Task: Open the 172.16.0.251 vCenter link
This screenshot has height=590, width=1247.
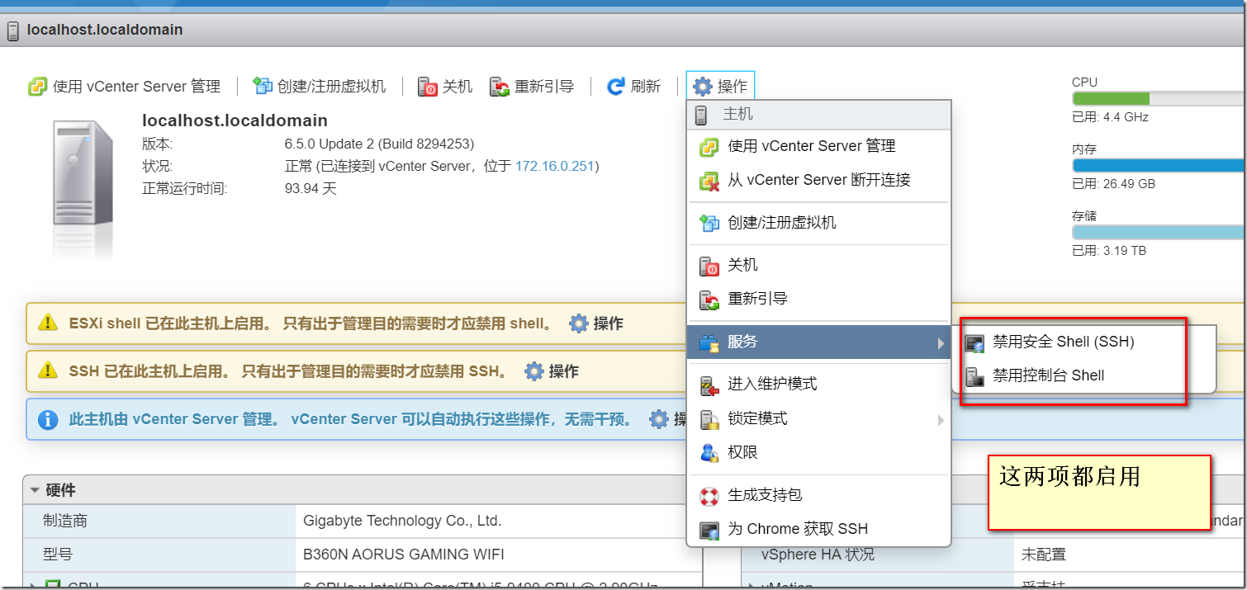Action: (x=555, y=167)
